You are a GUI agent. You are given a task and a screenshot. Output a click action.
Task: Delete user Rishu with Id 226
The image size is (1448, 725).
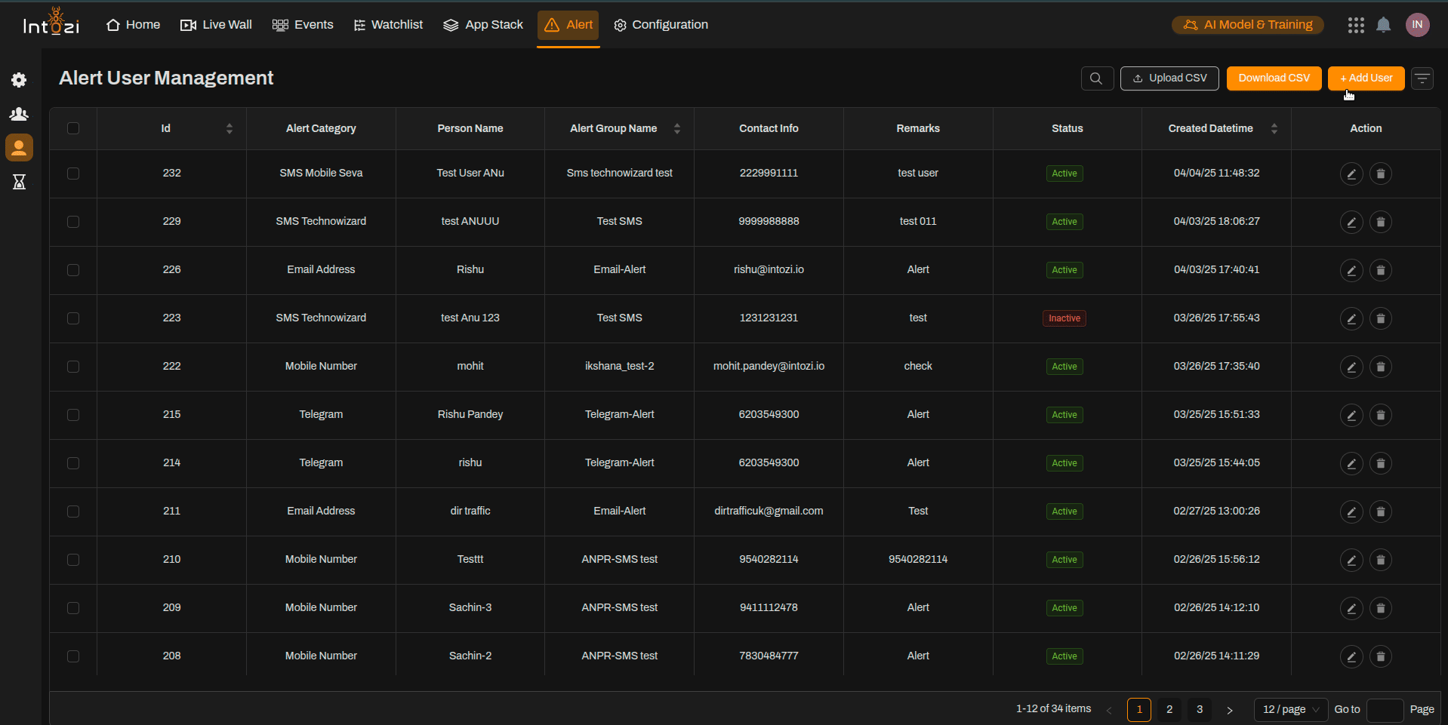click(1380, 270)
